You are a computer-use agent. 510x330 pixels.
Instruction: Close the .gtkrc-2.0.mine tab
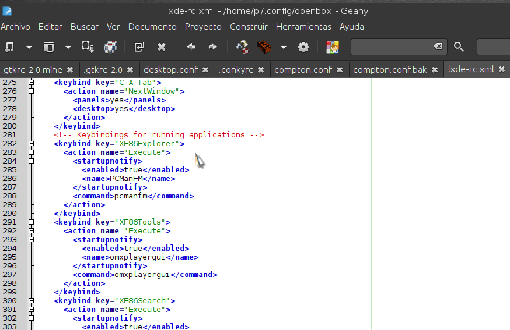pyautogui.click(x=70, y=70)
